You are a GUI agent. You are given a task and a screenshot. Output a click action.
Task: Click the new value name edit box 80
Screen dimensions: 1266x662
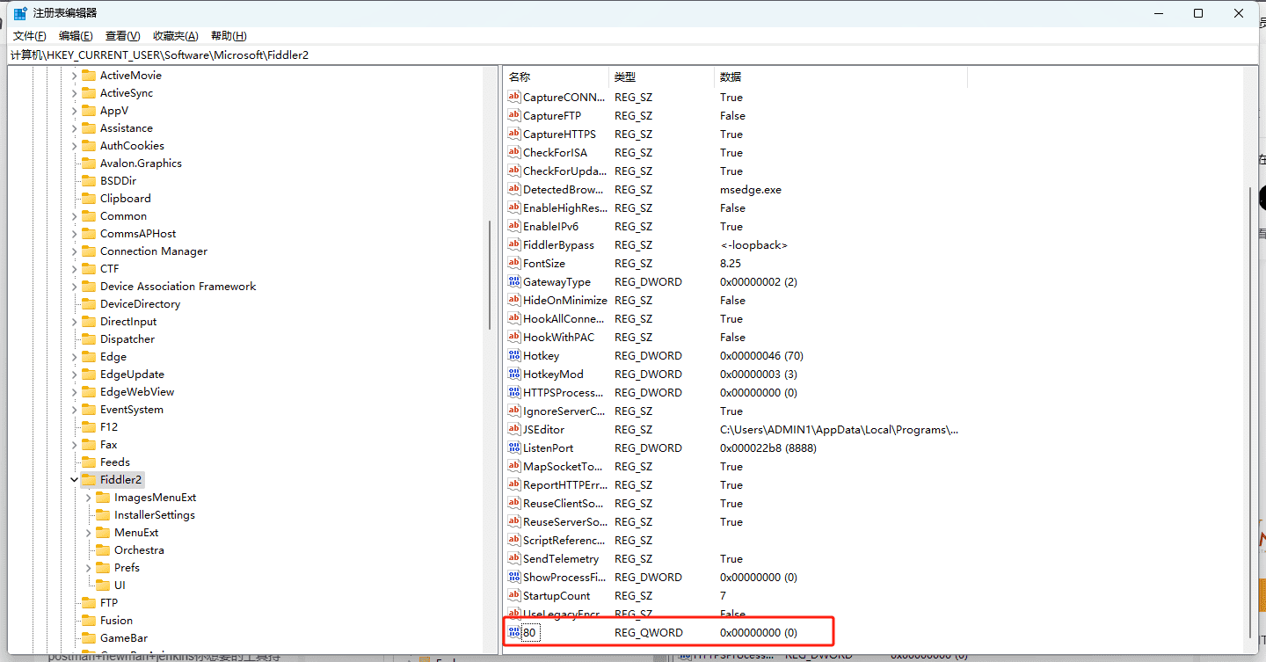pos(530,632)
